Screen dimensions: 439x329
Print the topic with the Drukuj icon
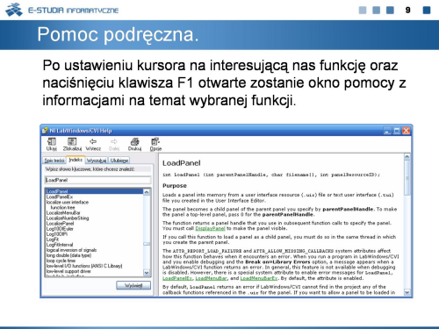coord(134,142)
